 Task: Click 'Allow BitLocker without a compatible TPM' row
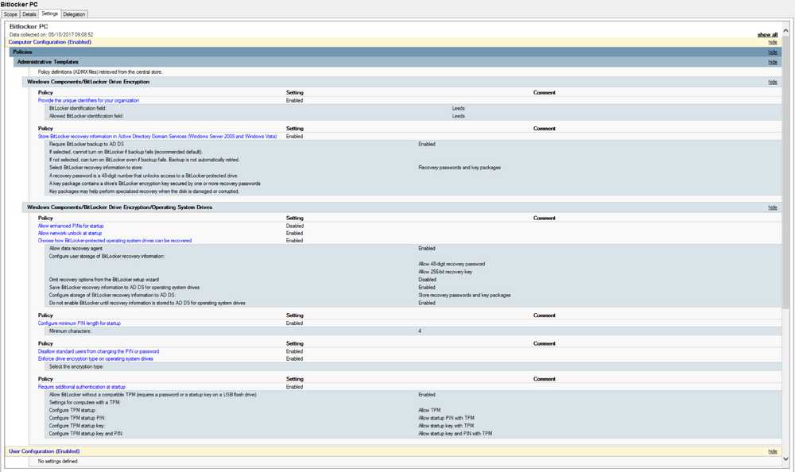pyautogui.click(x=413, y=394)
